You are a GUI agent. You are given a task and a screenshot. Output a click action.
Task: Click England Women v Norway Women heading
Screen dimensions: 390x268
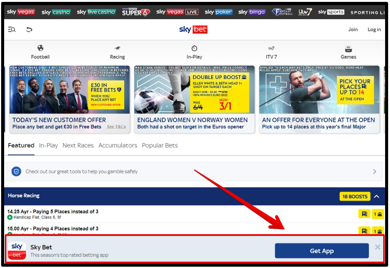[192, 120]
